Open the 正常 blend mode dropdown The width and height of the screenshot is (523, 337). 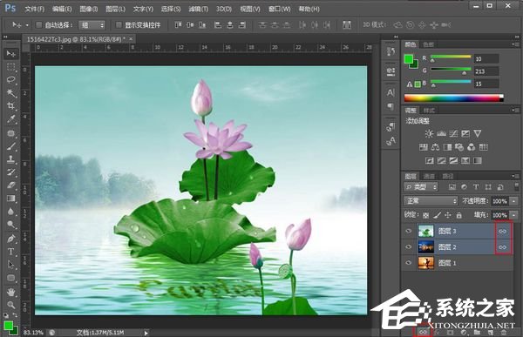[431, 201]
